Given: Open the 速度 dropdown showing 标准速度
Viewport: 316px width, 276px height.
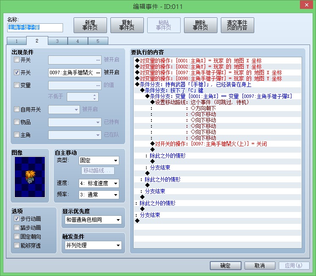Looking at the screenshot, I should point(99,183).
